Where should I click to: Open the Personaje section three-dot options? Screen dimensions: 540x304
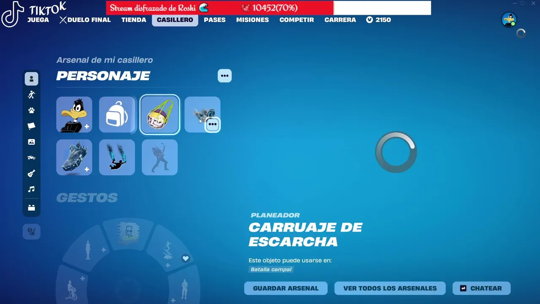225,76
